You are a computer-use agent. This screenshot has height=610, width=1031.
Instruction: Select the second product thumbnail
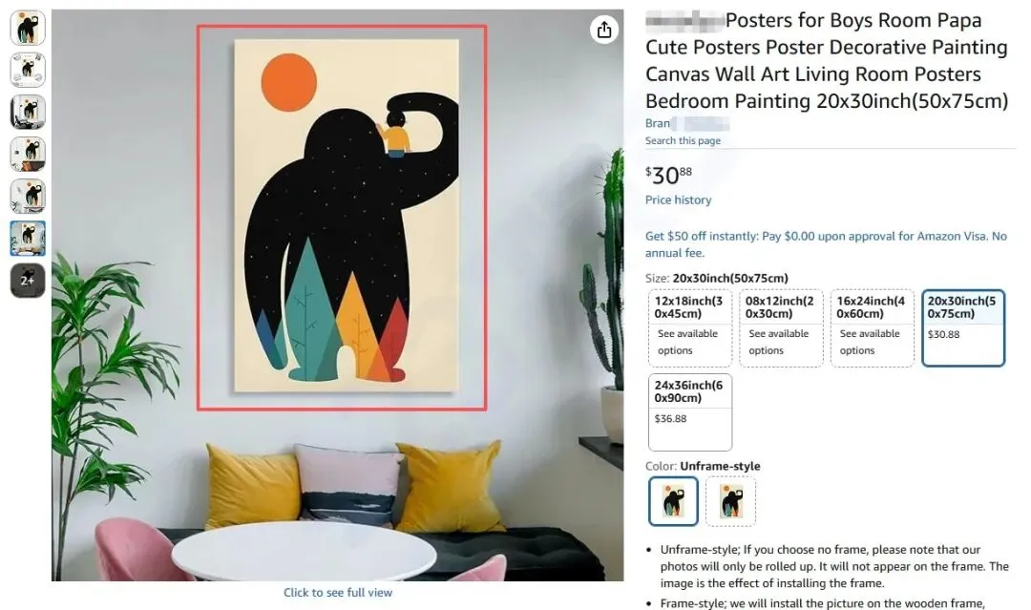pyautogui.click(x=28, y=70)
